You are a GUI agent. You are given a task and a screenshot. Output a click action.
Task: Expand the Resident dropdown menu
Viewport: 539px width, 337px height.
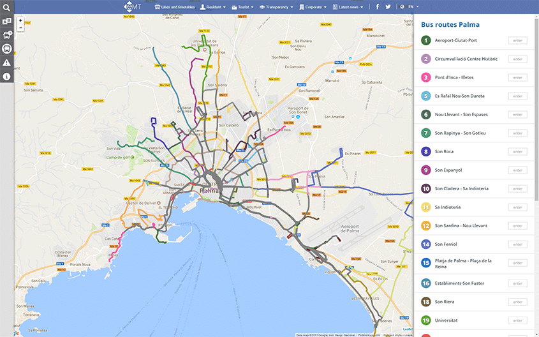pos(213,7)
